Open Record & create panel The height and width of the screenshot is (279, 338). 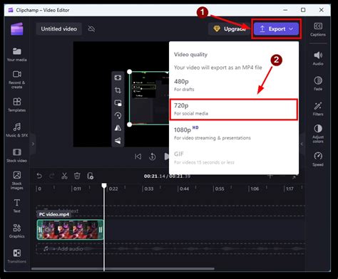[x=16, y=80]
